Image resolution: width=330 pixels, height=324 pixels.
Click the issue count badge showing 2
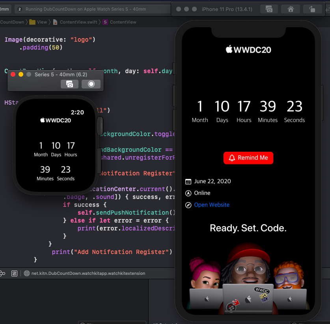[x=20, y=9]
